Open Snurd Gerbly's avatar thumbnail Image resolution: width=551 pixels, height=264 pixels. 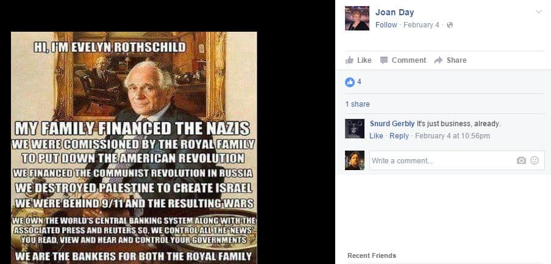(x=355, y=129)
